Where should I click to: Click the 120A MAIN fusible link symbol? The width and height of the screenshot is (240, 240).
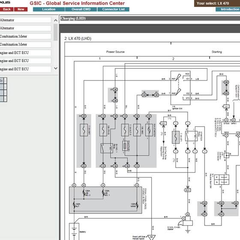(137, 205)
